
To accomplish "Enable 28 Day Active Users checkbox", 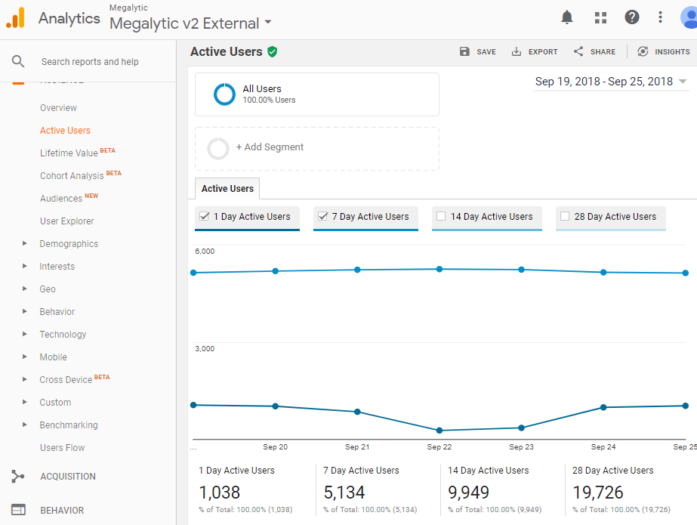I will click(x=565, y=216).
